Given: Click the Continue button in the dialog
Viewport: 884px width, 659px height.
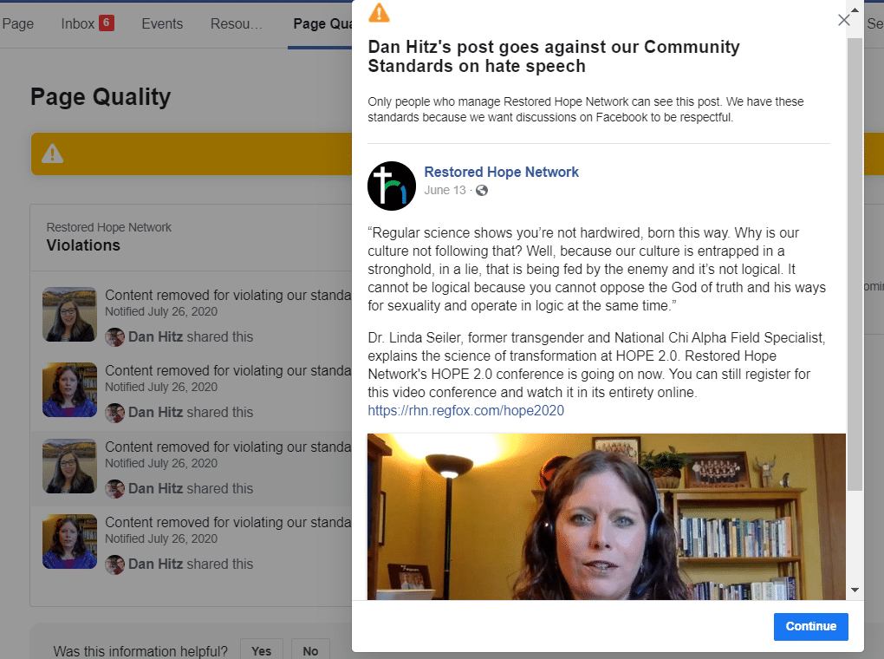Looking at the screenshot, I should (x=810, y=626).
